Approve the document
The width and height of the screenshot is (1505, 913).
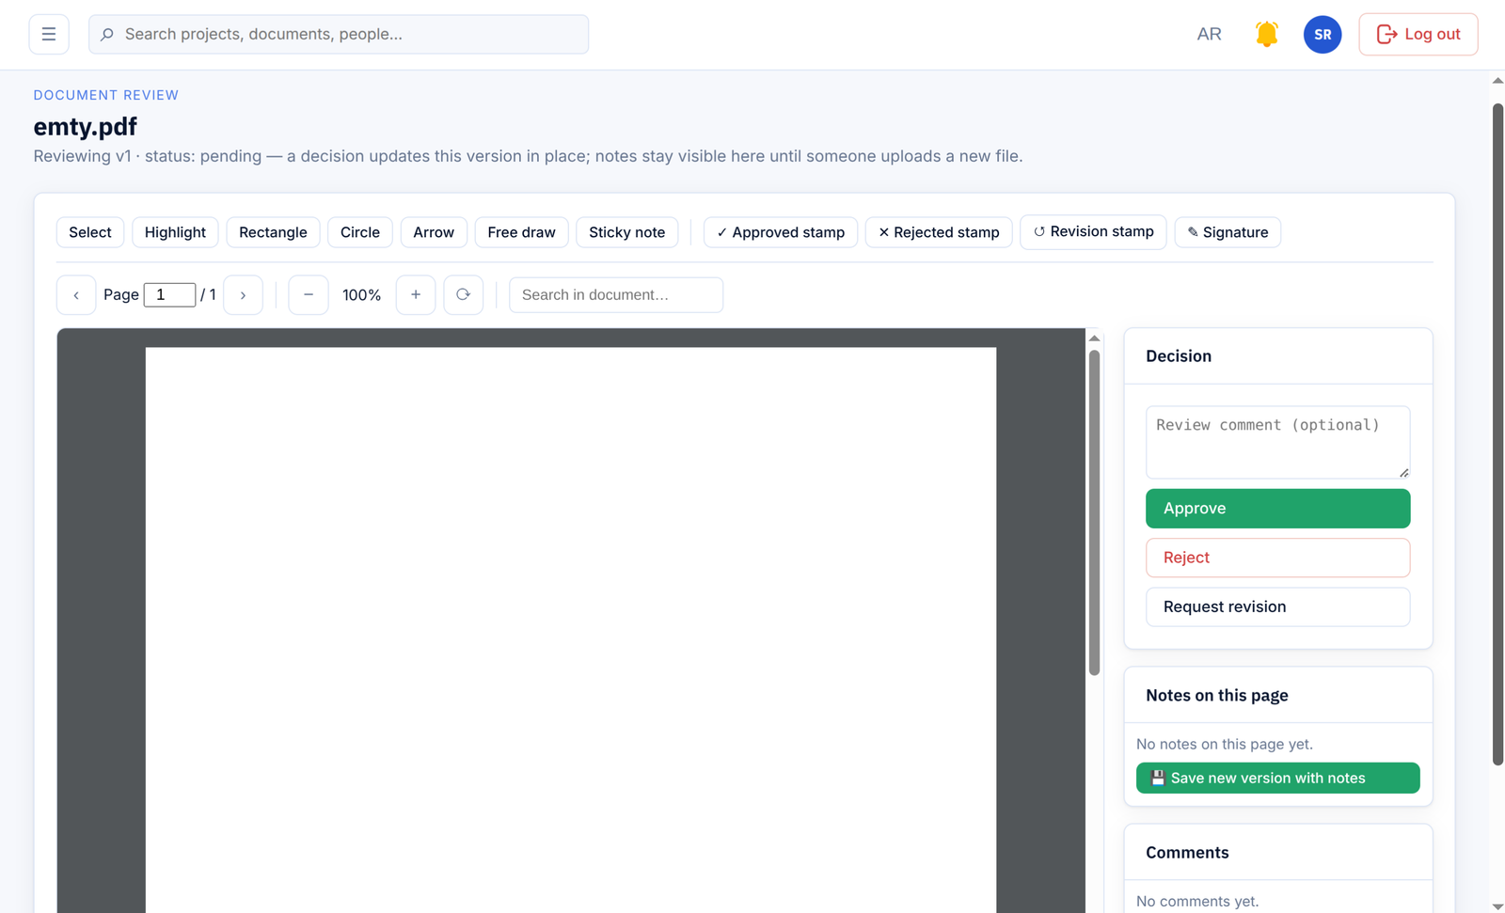(x=1277, y=509)
